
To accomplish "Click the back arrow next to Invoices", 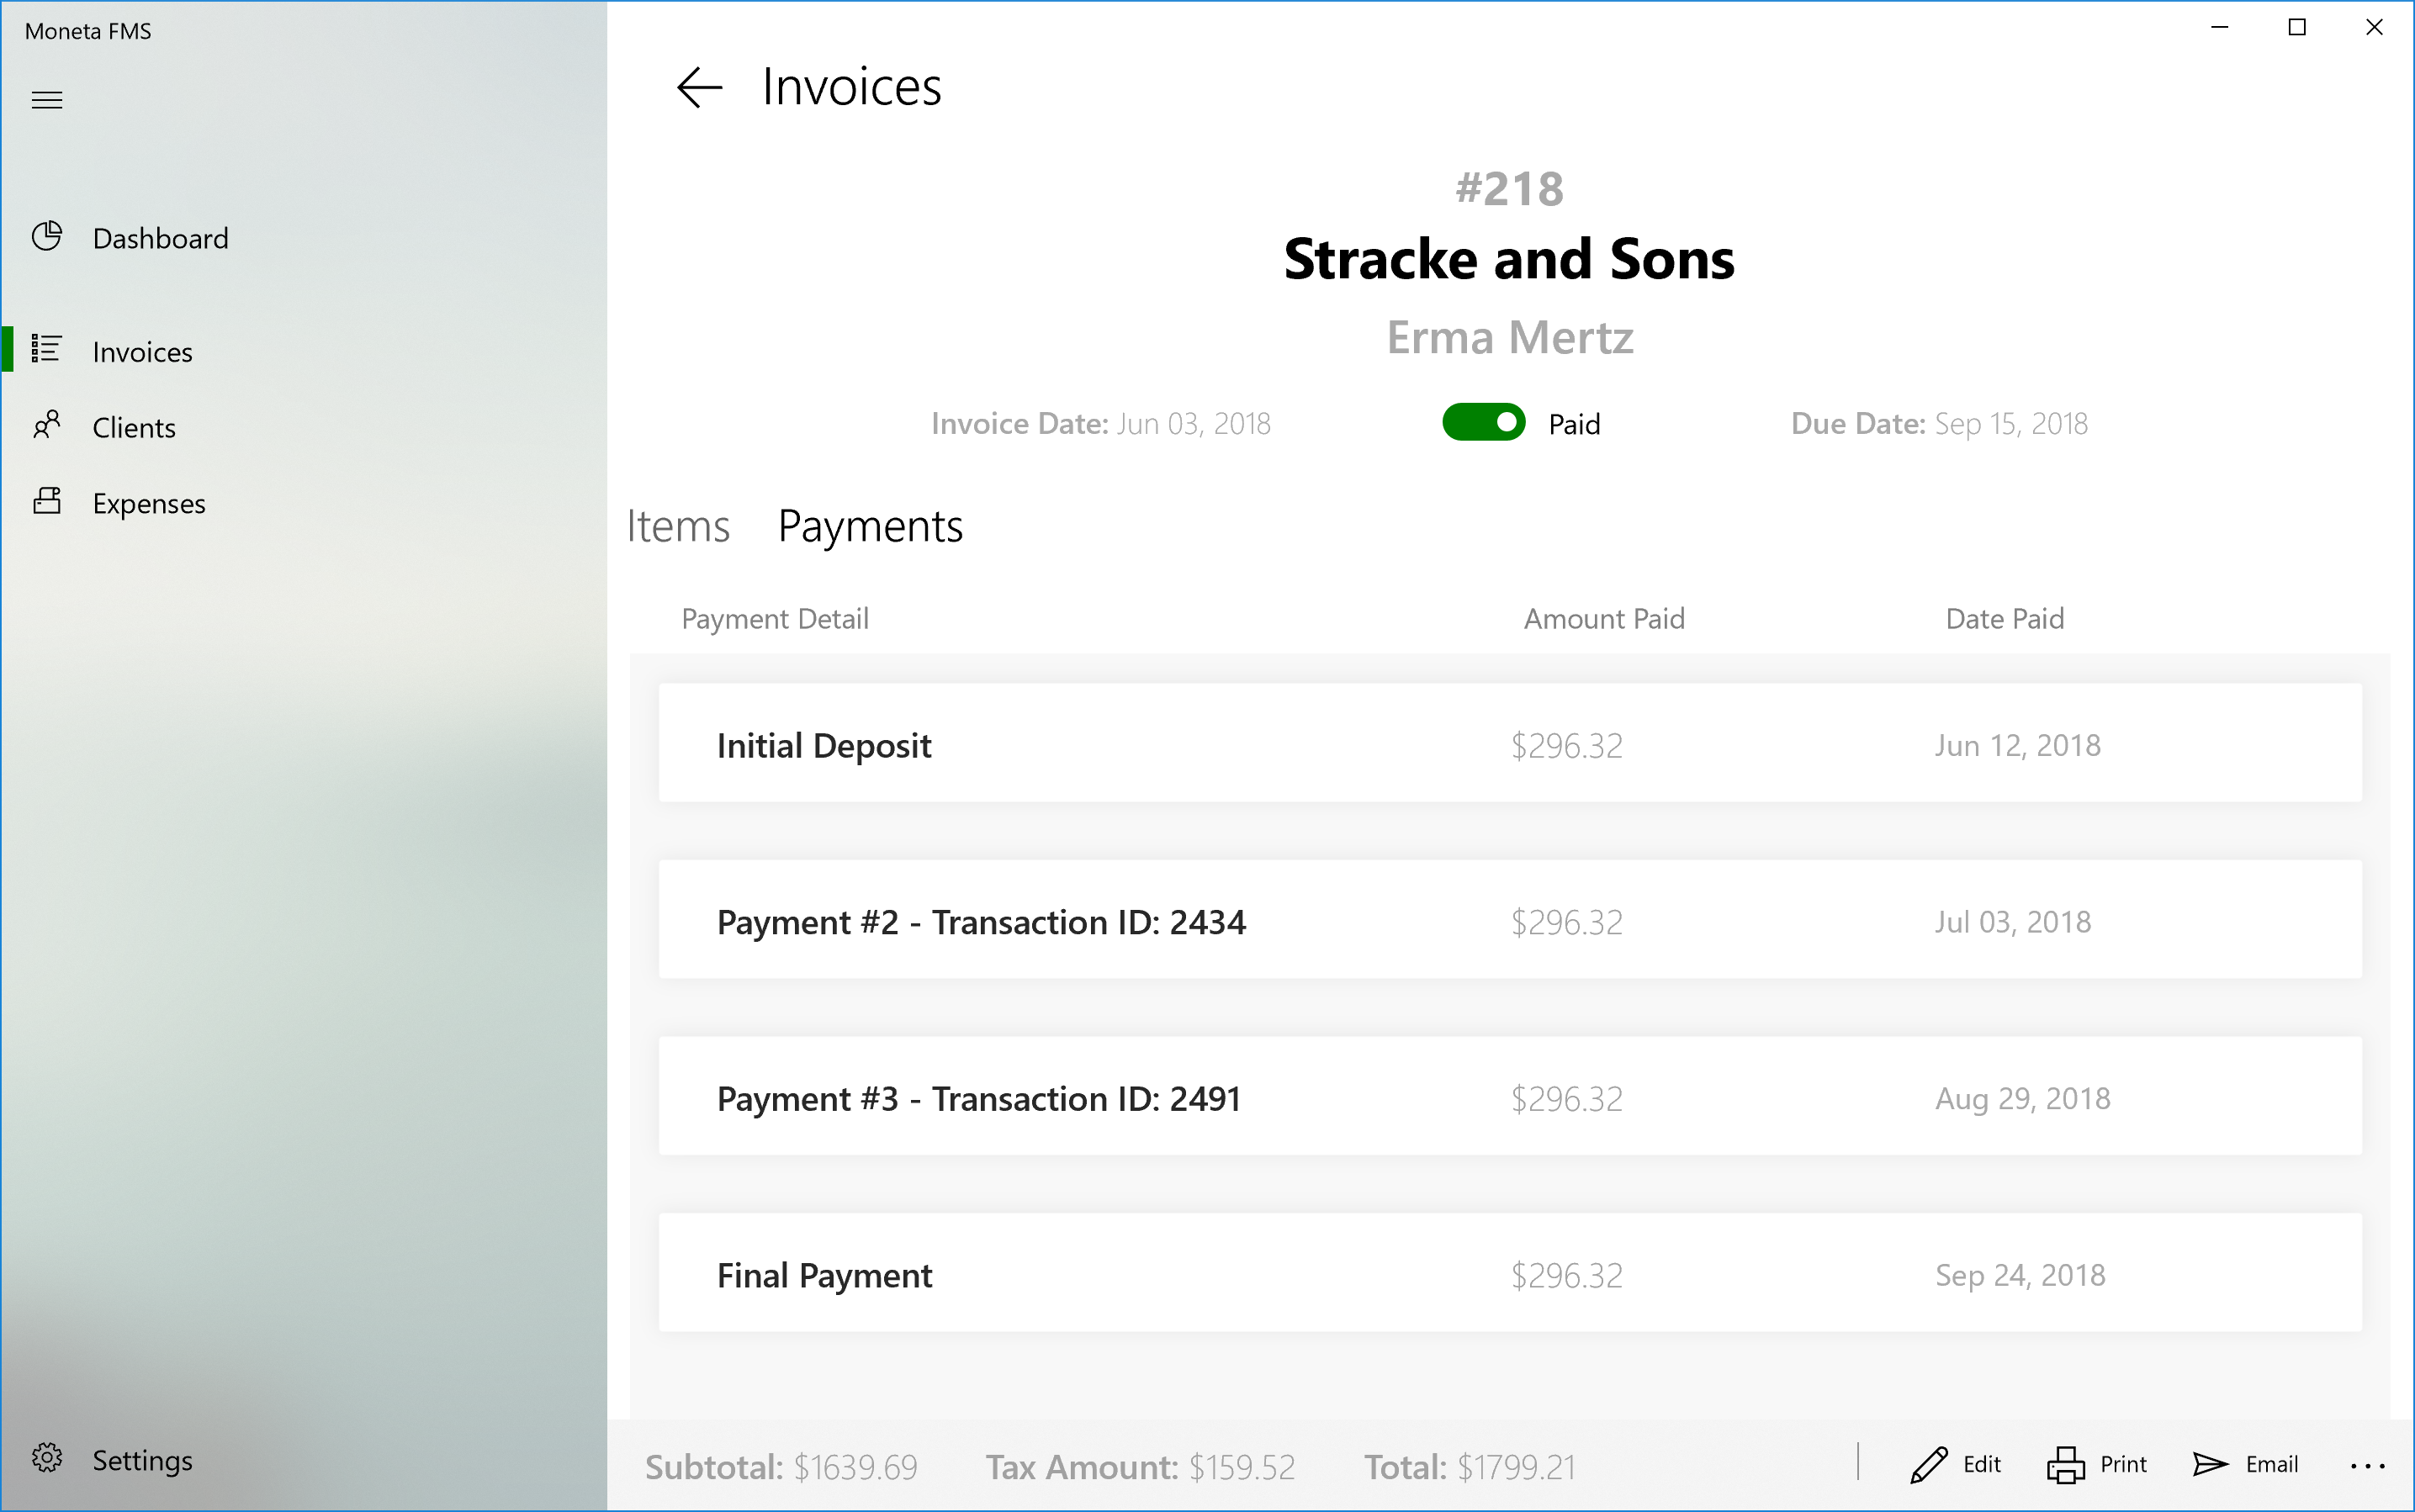I will (699, 87).
